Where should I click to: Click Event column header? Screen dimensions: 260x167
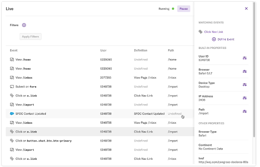[x=14, y=50]
